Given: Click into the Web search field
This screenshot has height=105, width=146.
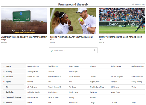Looking at the screenshot, I should (x=73, y=50).
